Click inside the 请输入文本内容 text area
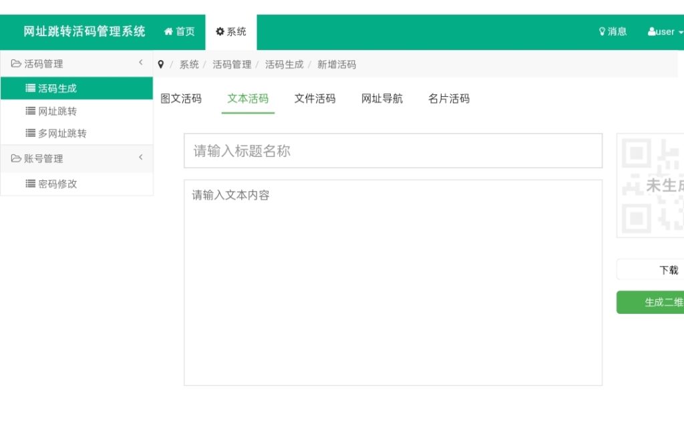 393,282
